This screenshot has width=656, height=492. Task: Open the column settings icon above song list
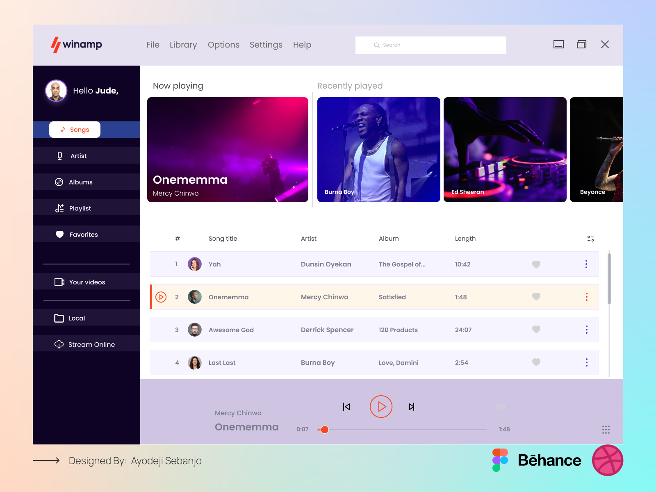click(590, 238)
